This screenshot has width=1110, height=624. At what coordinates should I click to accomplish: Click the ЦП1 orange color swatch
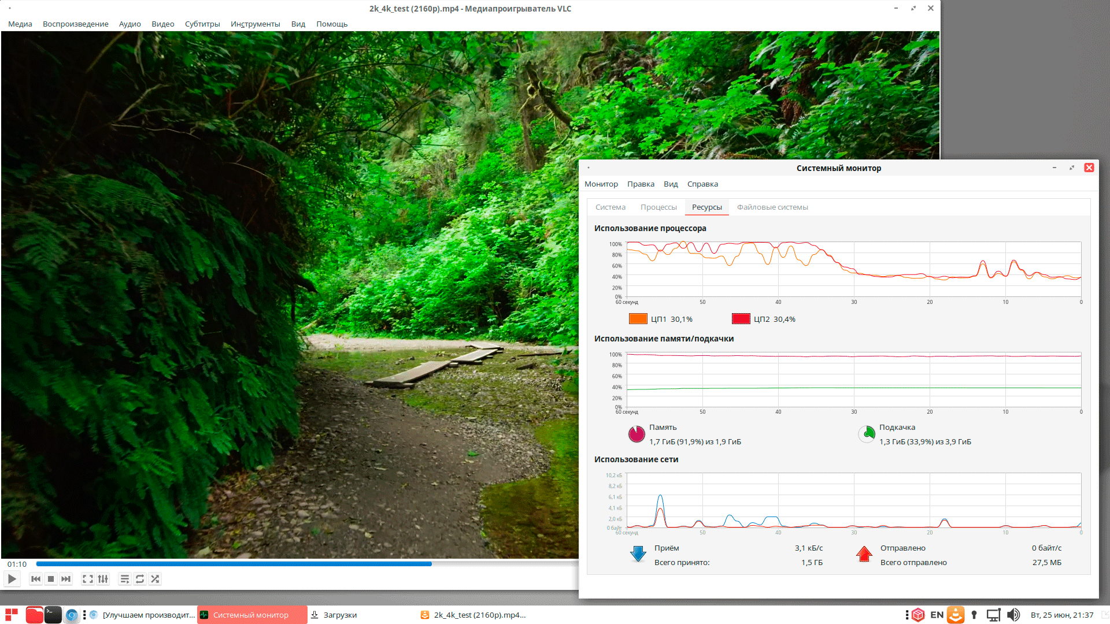638,319
